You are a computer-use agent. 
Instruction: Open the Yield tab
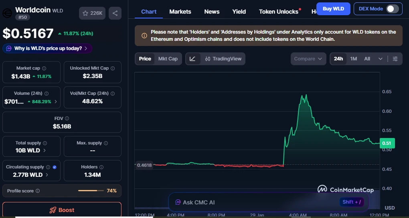point(239,12)
